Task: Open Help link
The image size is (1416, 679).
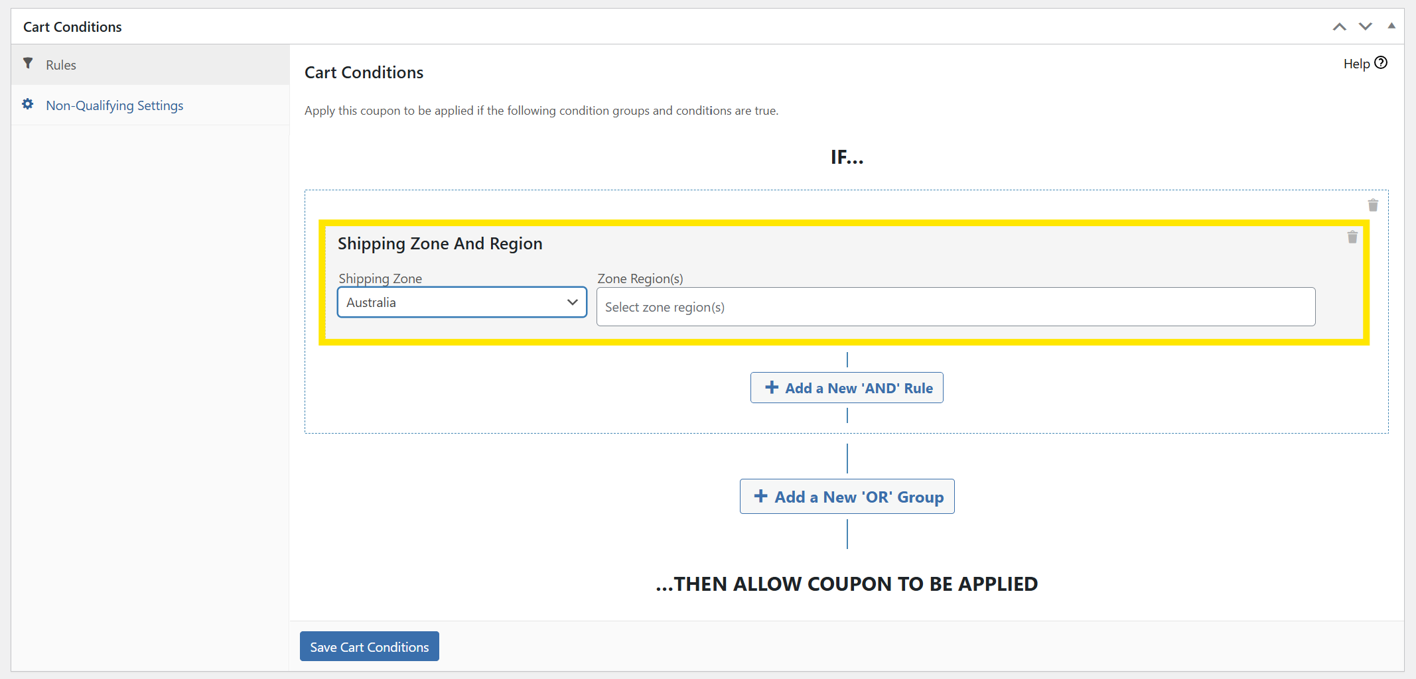Action: click(1365, 64)
